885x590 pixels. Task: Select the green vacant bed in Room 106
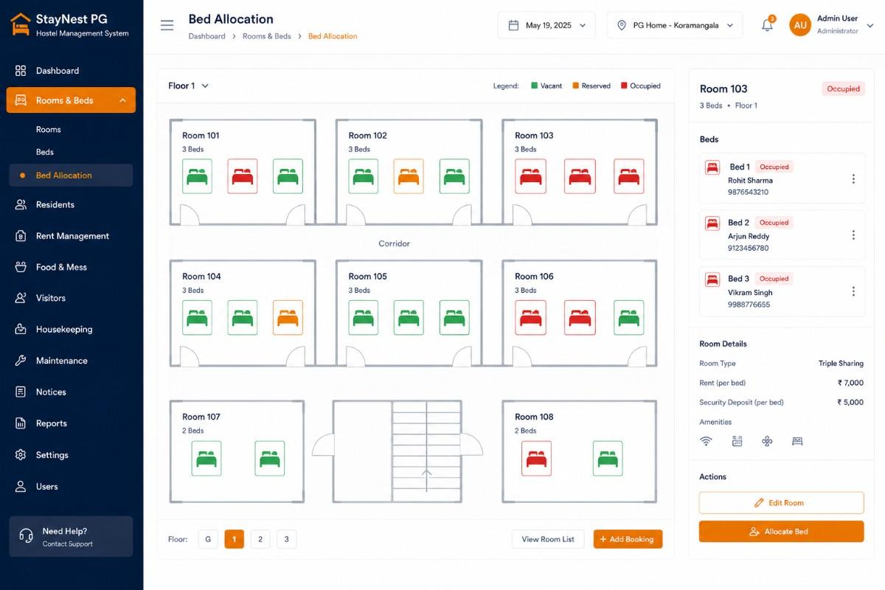click(628, 317)
